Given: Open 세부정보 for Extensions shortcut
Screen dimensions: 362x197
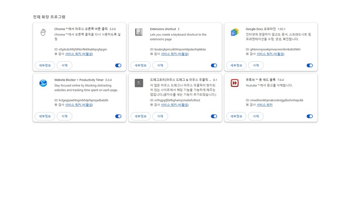Looking at the screenshot, I should click(141, 66).
